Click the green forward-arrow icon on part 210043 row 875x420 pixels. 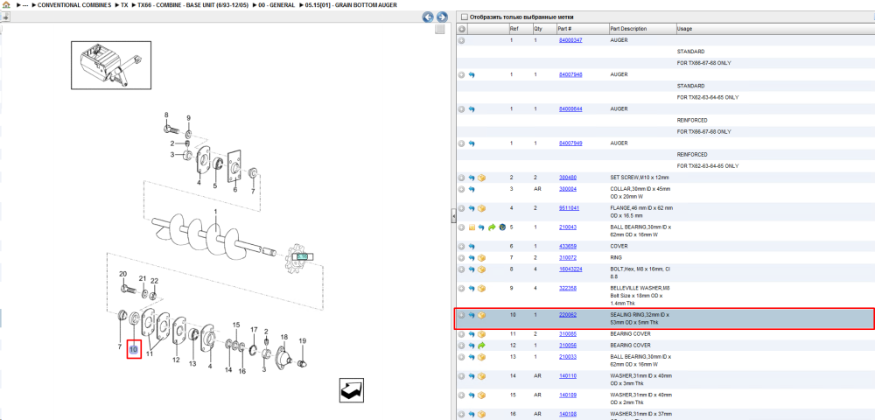[492, 227]
